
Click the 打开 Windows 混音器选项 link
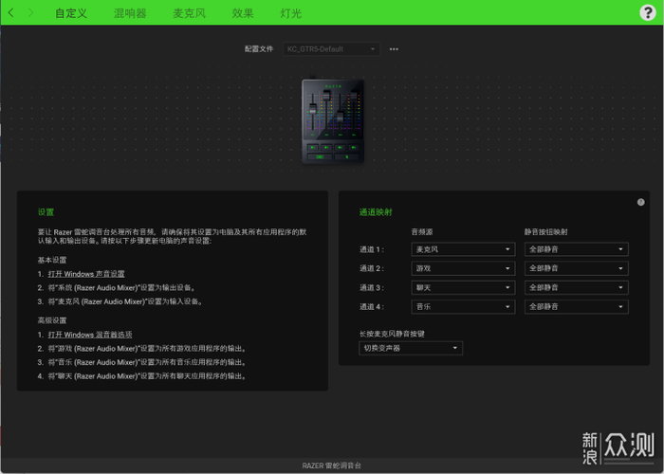click(x=90, y=335)
